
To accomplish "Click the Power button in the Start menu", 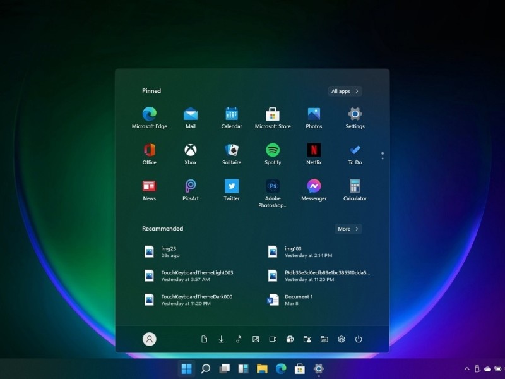I will [359, 339].
